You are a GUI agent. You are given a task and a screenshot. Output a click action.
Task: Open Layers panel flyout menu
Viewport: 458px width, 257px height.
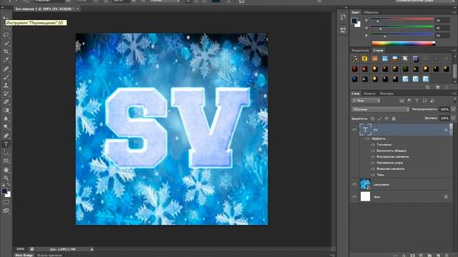(x=454, y=94)
